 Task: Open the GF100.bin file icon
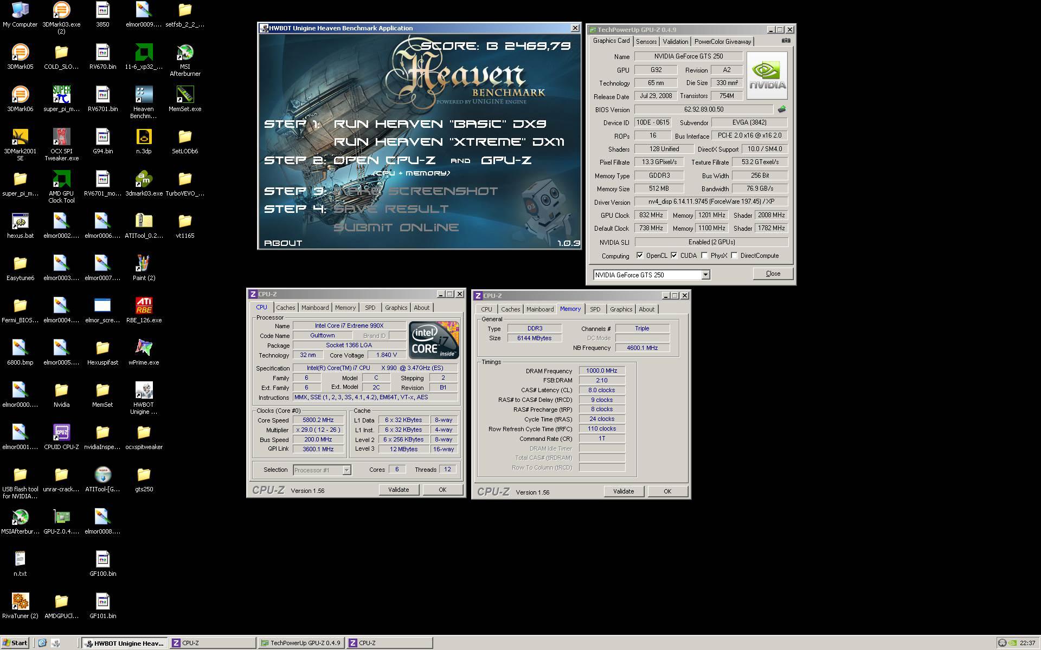point(102,563)
